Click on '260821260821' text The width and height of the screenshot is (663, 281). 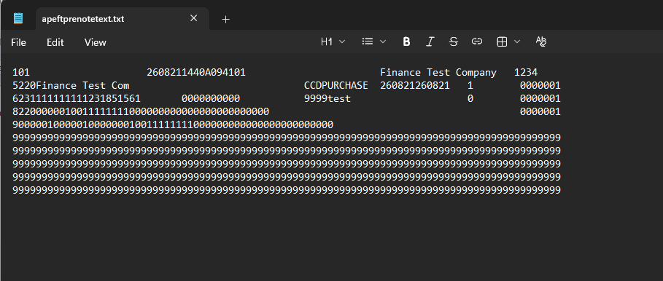click(415, 86)
